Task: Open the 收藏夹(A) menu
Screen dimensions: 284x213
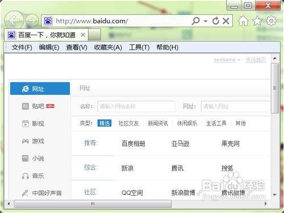Action: pos(108,47)
